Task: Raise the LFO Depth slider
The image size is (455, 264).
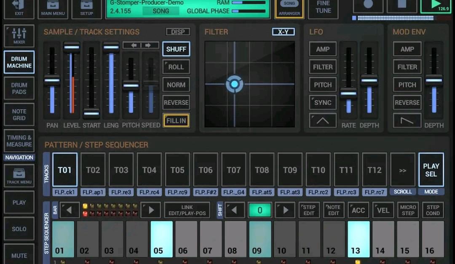Action: [369, 80]
